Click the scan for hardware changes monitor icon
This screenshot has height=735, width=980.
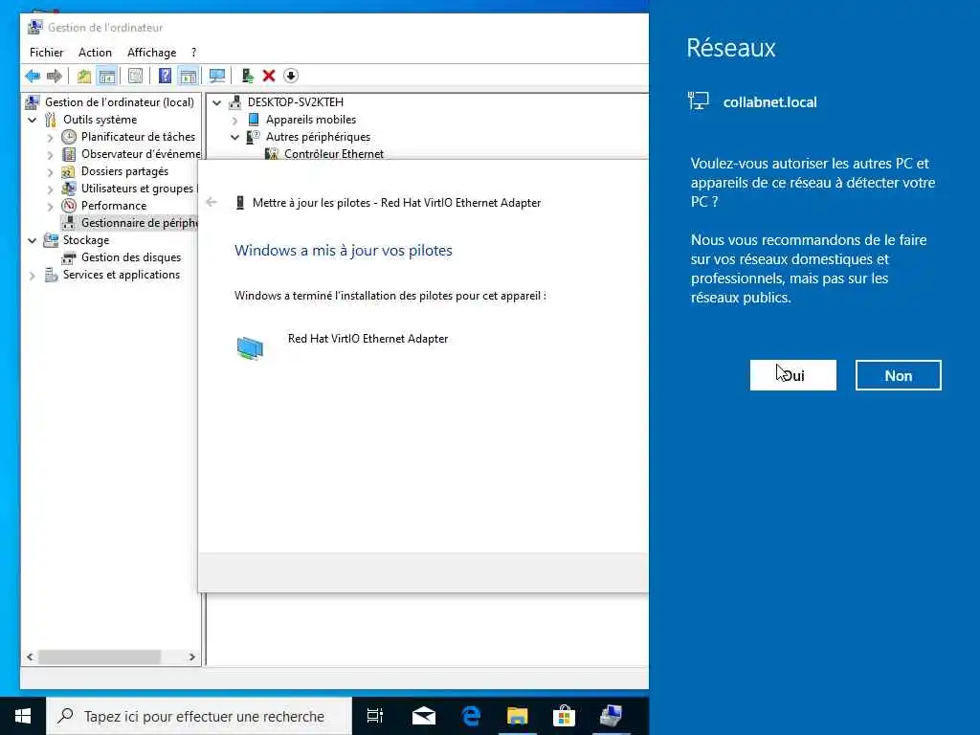tap(217, 77)
